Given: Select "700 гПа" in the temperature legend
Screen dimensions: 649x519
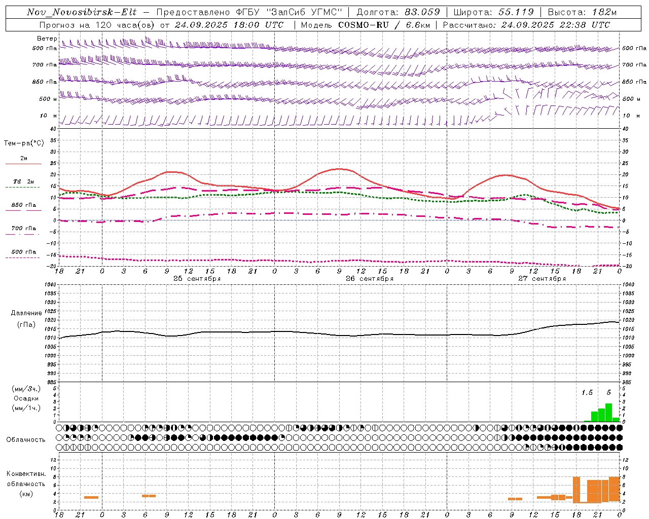Looking at the screenshot, I should pyautogui.click(x=24, y=228).
